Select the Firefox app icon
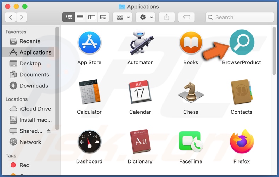Viewport: 279px width, 177px height. pyautogui.click(x=242, y=141)
